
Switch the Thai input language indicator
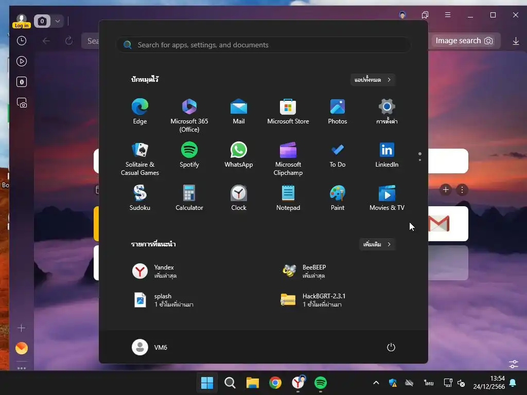429,383
